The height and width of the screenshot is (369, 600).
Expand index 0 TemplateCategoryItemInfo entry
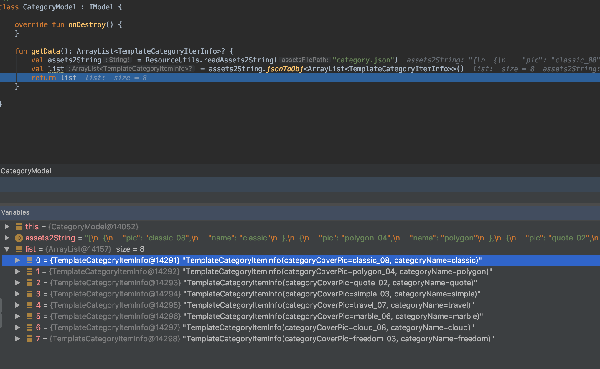pyautogui.click(x=18, y=260)
